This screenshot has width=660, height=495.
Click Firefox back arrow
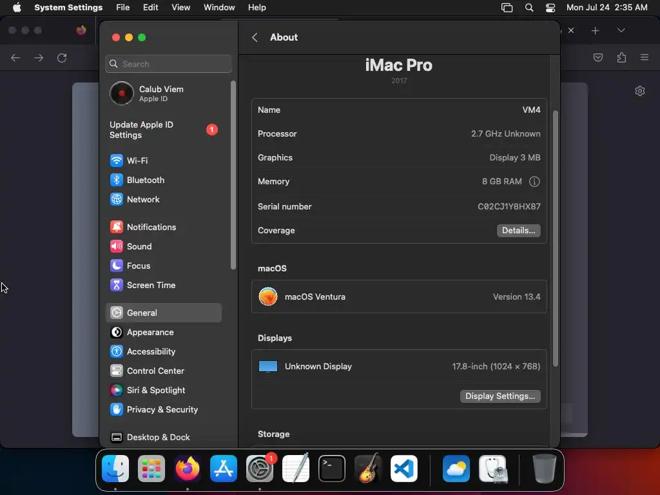pyautogui.click(x=15, y=57)
